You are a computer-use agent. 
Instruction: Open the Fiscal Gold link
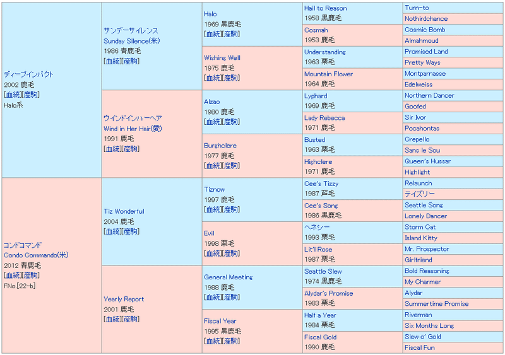tap(321, 337)
